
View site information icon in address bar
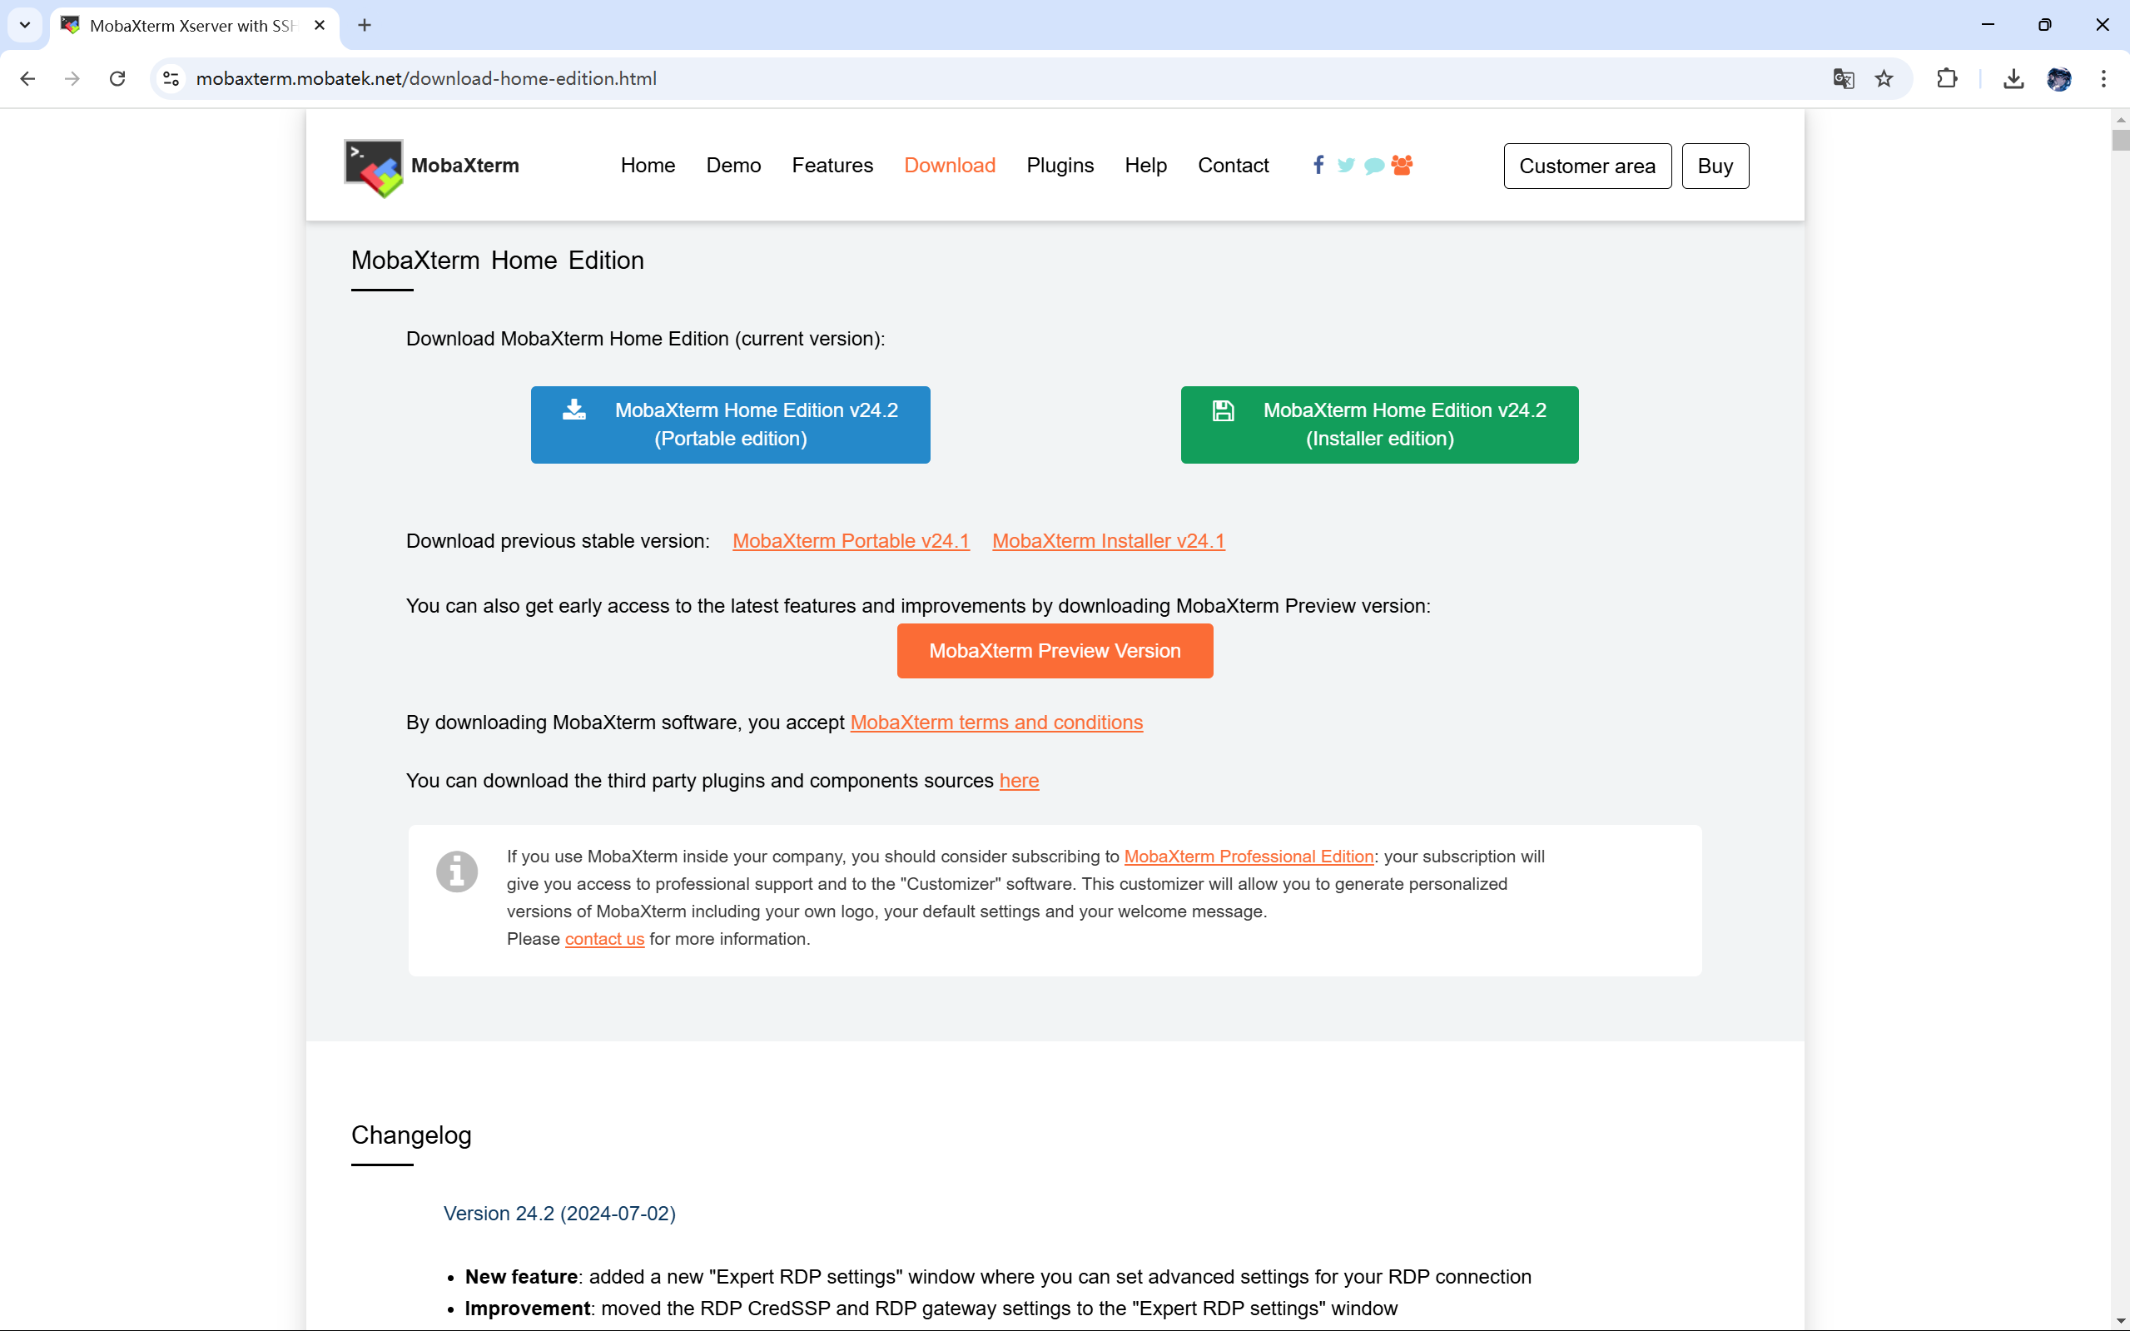[171, 78]
